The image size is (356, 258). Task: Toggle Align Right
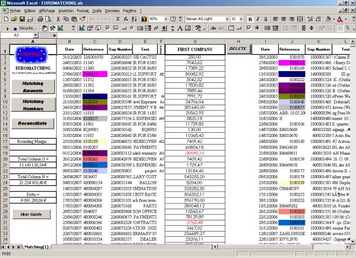click(292, 19)
